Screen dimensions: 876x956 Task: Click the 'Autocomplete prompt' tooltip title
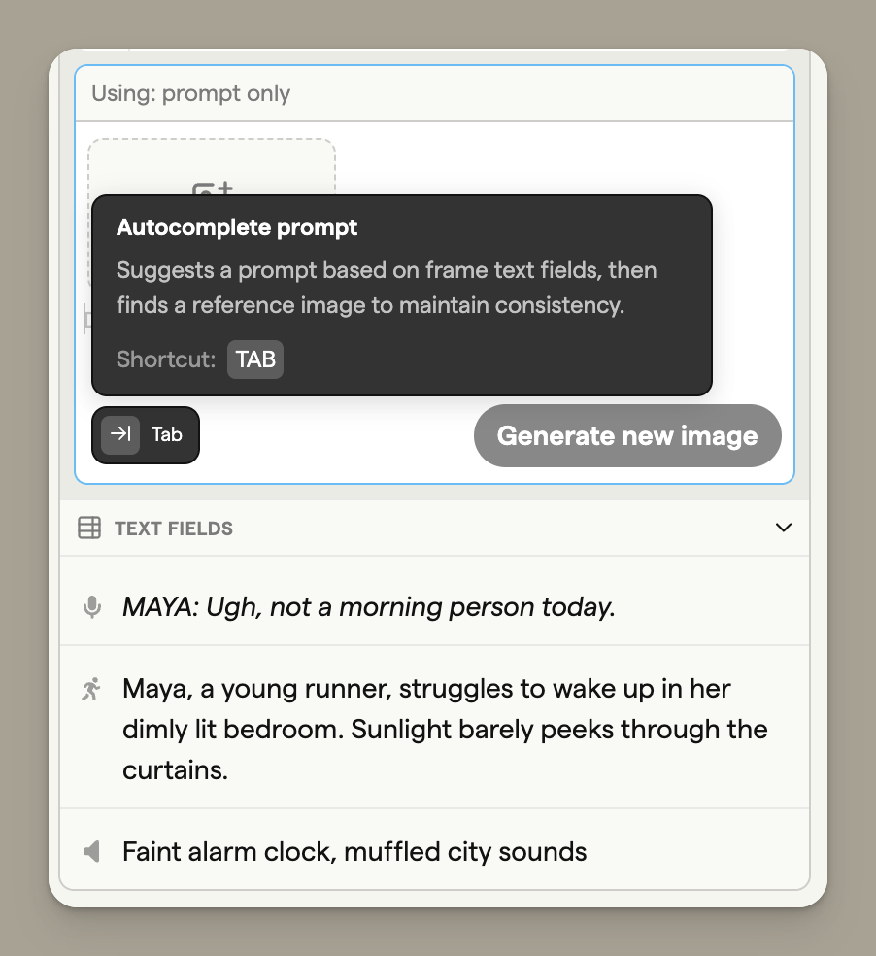(x=238, y=227)
